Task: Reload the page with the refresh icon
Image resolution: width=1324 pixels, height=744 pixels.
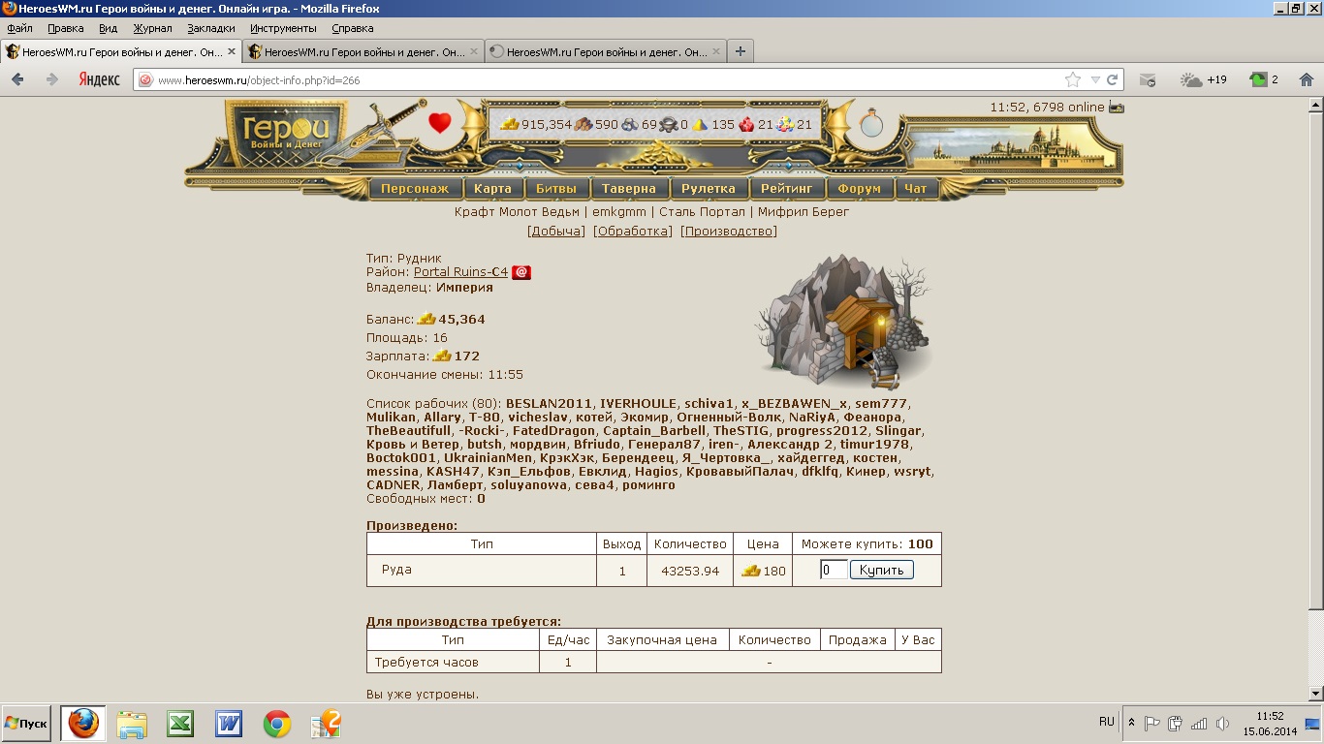Action: [x=1113, y=79]
